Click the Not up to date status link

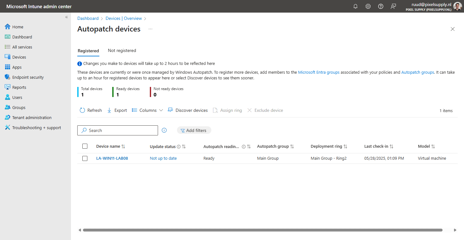pyautogui.click(x=163, y=158)
